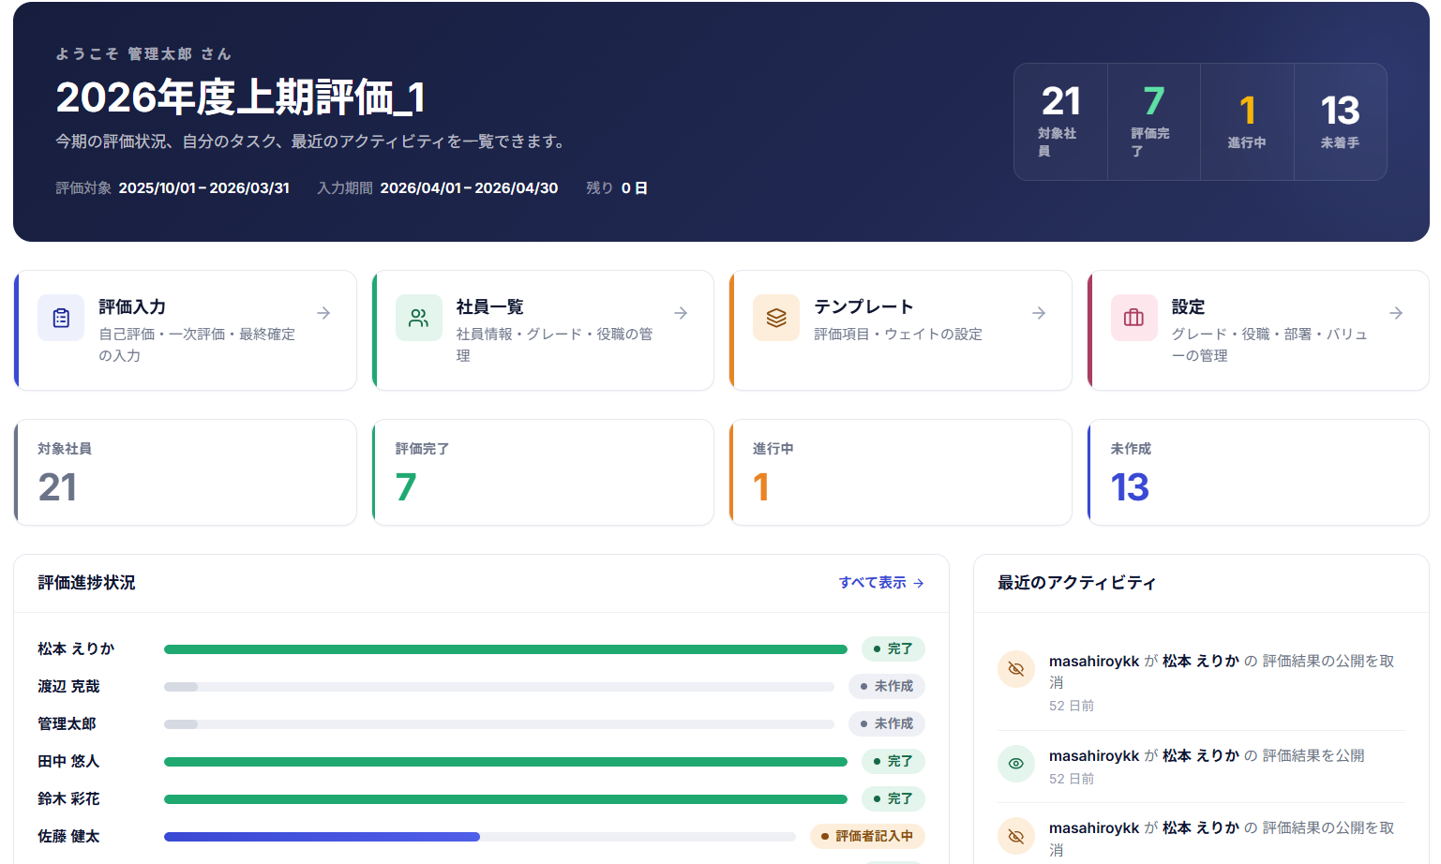Image resolution: width=1441 pixels, height=864 pixels.
Task: Click 渡辺 克哉 progress bar
Action: click(x=499, y=687)
